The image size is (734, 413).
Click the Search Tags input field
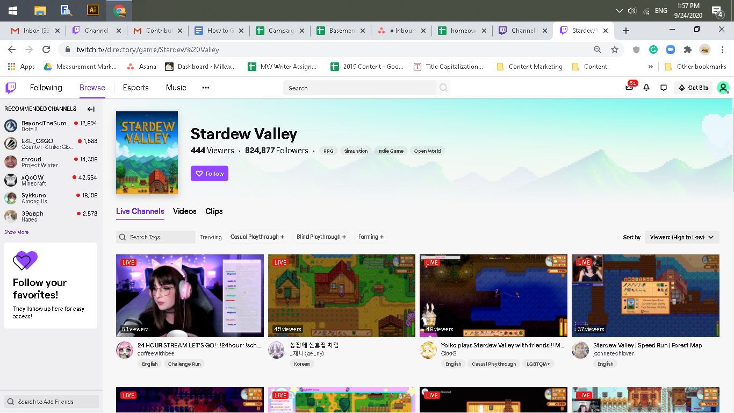[x=156, y=237]
